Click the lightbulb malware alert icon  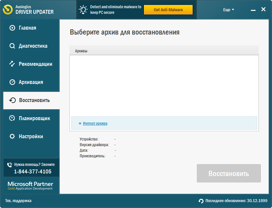[83, 10]
